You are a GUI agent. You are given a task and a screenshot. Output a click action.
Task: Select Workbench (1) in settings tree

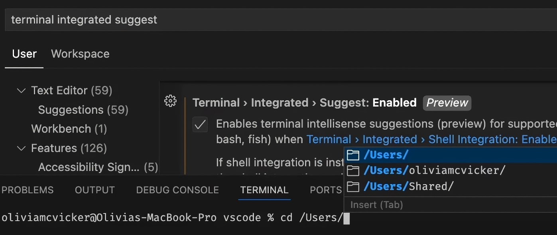click(x=69, y=129)
